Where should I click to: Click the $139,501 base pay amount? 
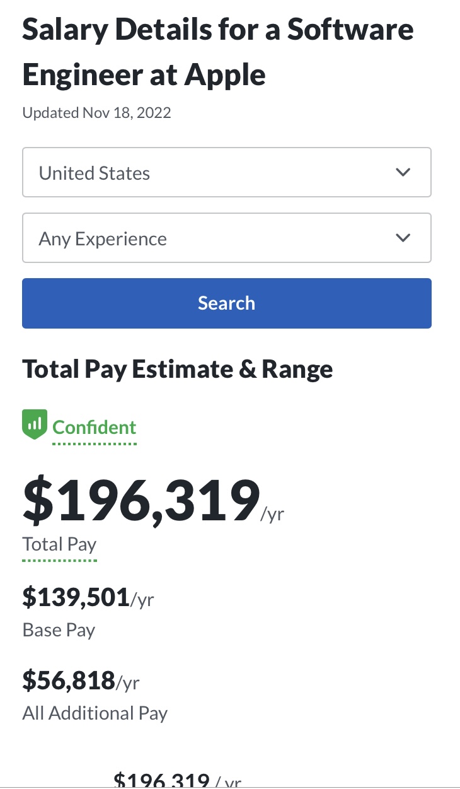point(76,597)
